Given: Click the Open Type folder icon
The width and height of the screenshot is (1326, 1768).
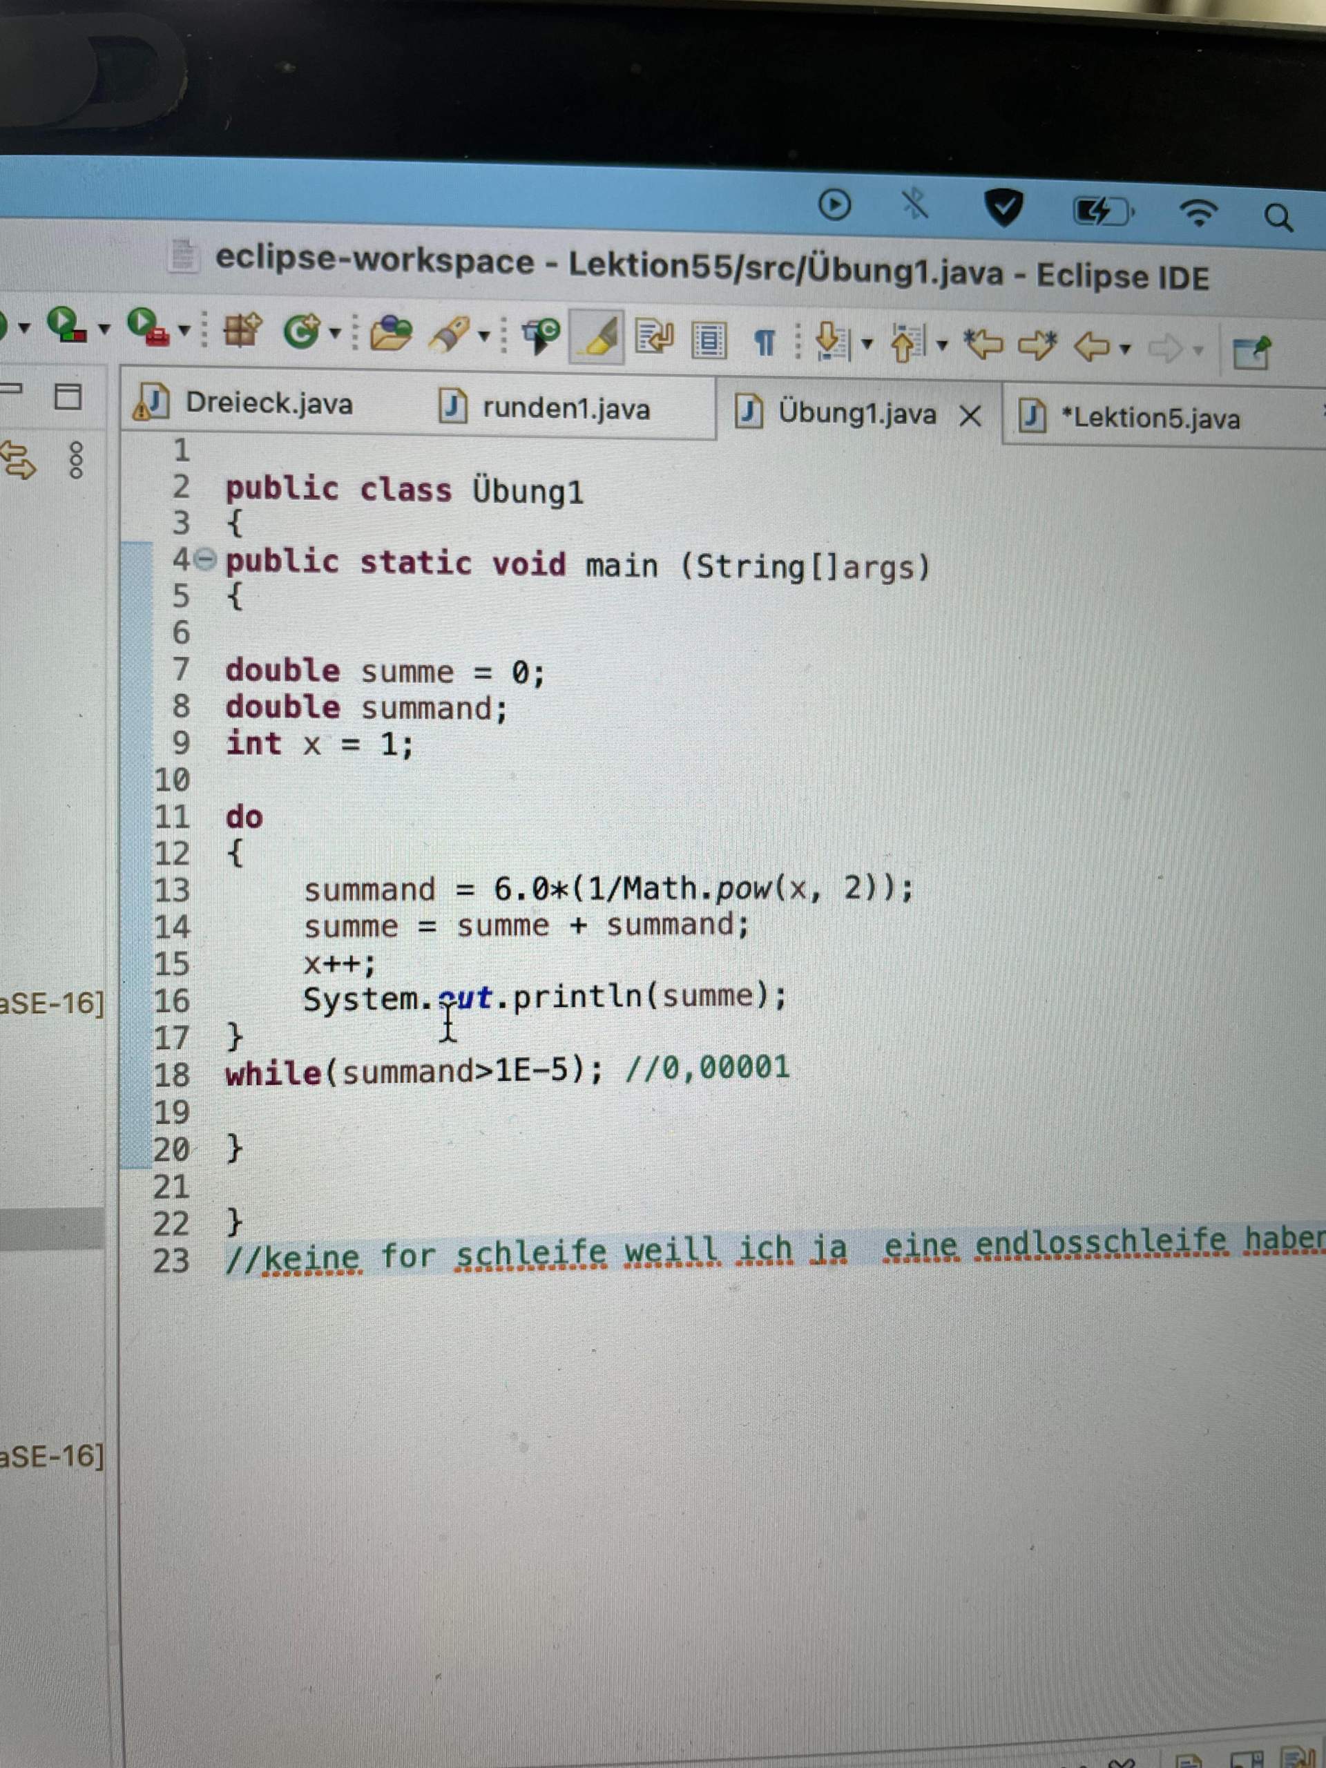Looking at the screenshot, I should [x=390, y=334].
